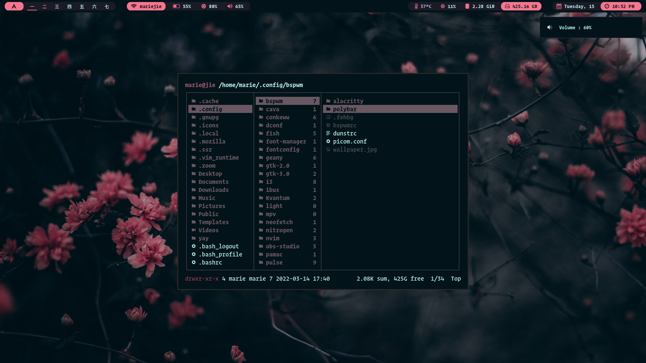Image resolution: width=646 pixels, height=363 pixels.
Task: Open the picom.conf file
Action: click(x=350, y=141)
